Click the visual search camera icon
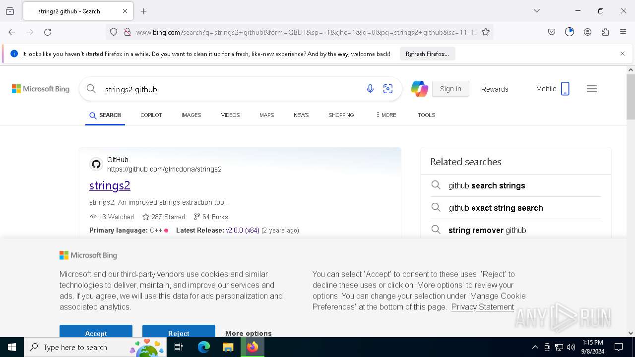Image resolution: width=635 pixels, height=357 pixels. coord(388,89)
